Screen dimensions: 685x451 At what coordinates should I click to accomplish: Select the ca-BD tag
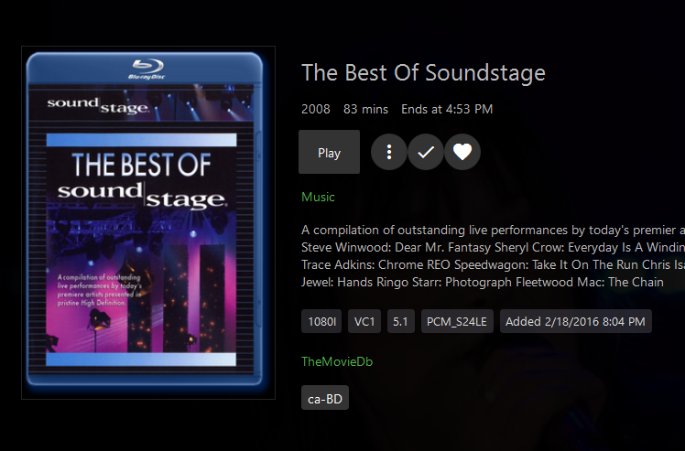point(325,398)
